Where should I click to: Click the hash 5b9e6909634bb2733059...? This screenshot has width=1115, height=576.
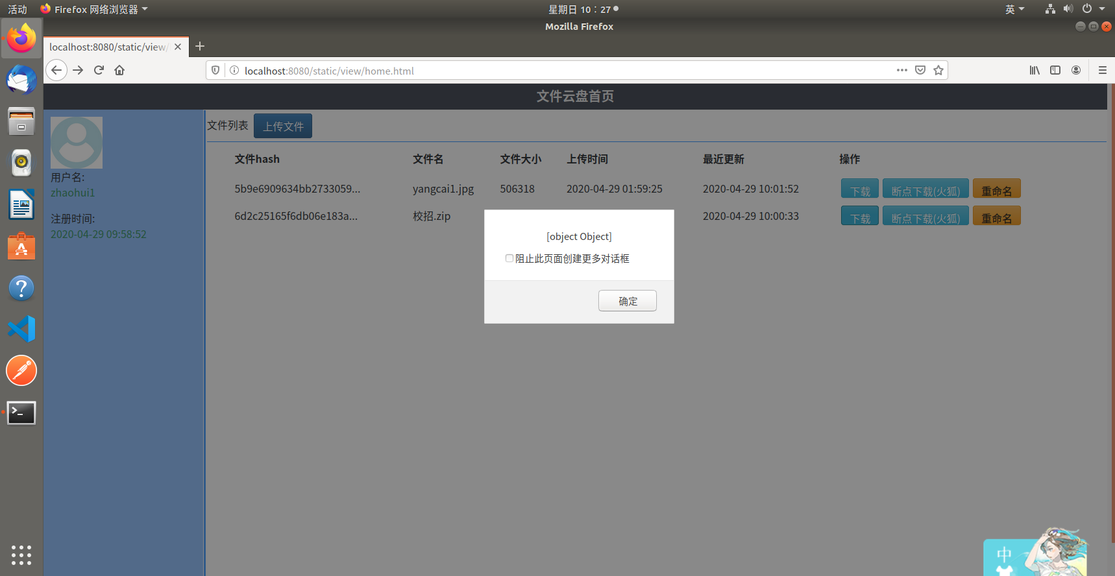click(297, 189)
